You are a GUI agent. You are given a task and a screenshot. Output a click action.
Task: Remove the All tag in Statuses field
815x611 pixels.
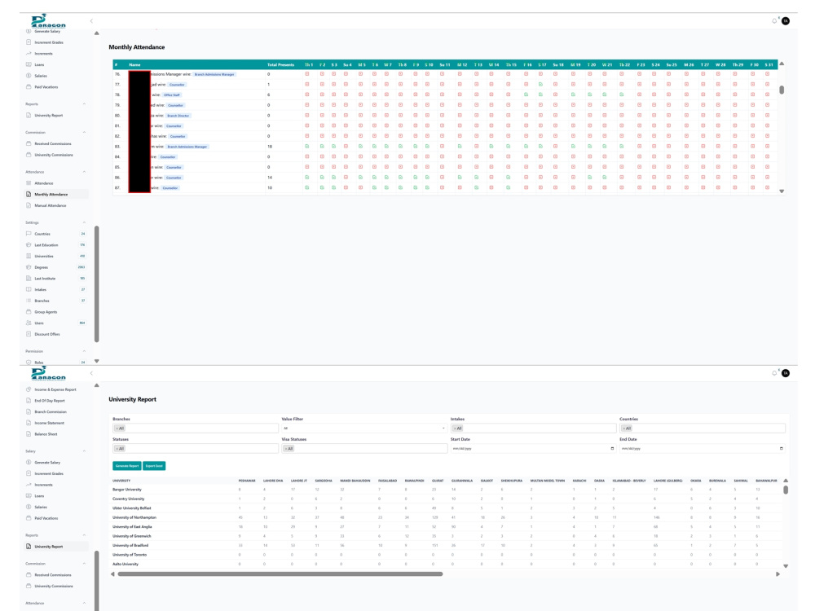pyautogui.click(x=117, y=448)
